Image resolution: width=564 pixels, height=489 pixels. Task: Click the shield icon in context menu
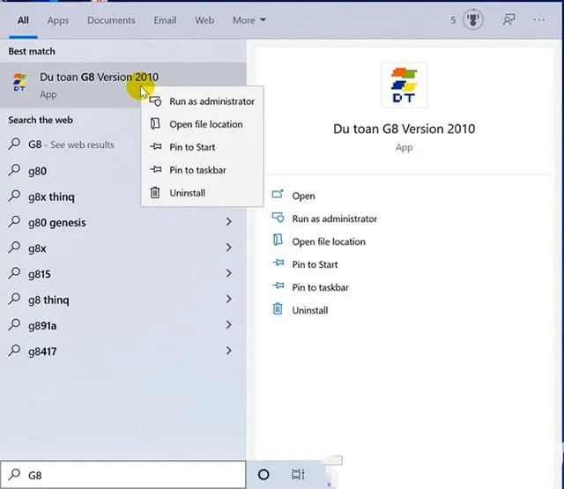[x=155, y=101]
